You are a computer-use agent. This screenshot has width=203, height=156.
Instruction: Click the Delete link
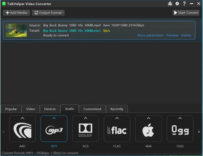(186, 35)
